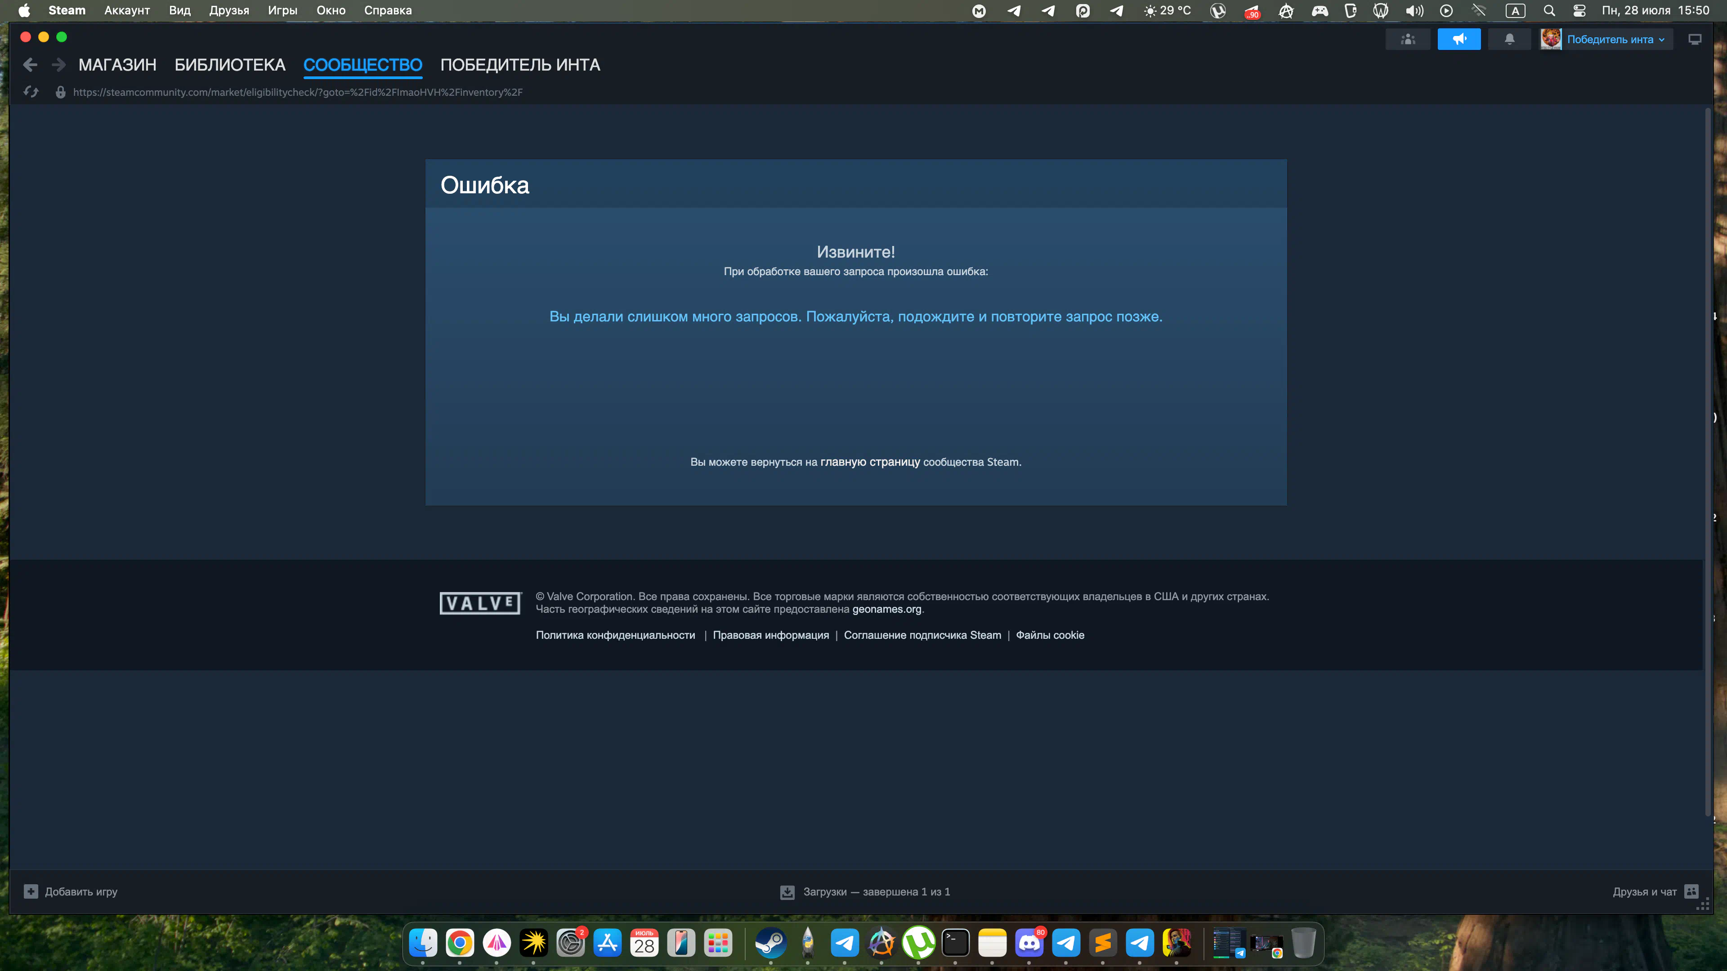Open Calendar from the Dock

point(644,943)
